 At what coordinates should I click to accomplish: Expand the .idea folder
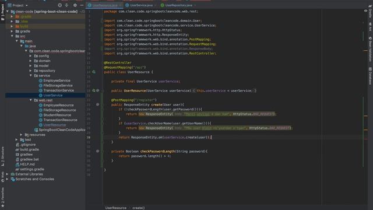coord(12,22)
